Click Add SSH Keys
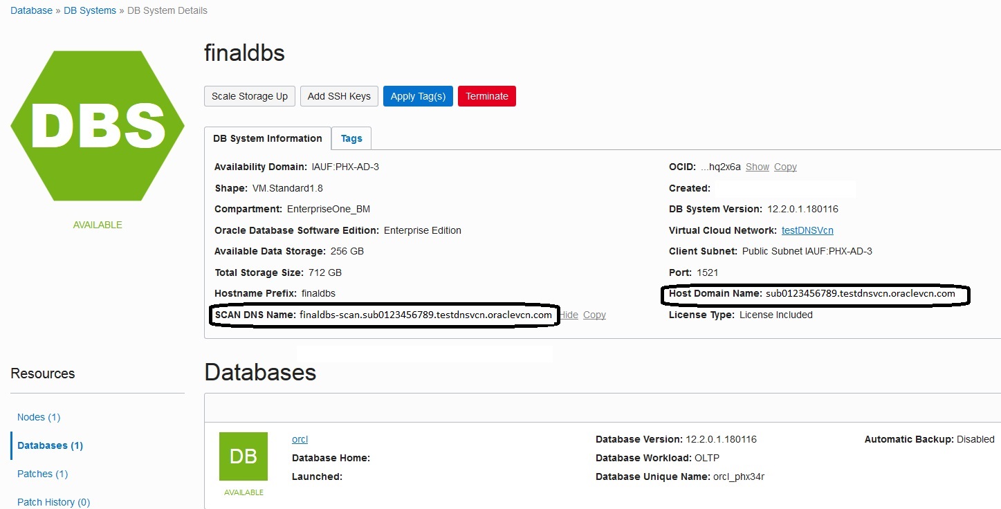The width and height of the screenshot is (1001, 509). point(338,96)
